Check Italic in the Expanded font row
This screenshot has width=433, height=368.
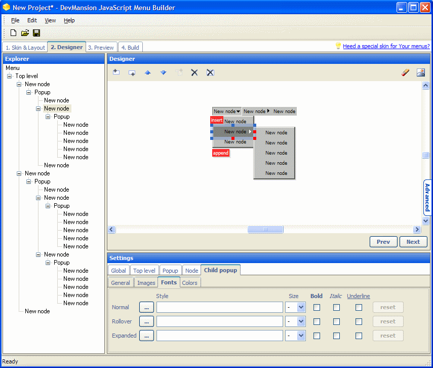[336, 336]
